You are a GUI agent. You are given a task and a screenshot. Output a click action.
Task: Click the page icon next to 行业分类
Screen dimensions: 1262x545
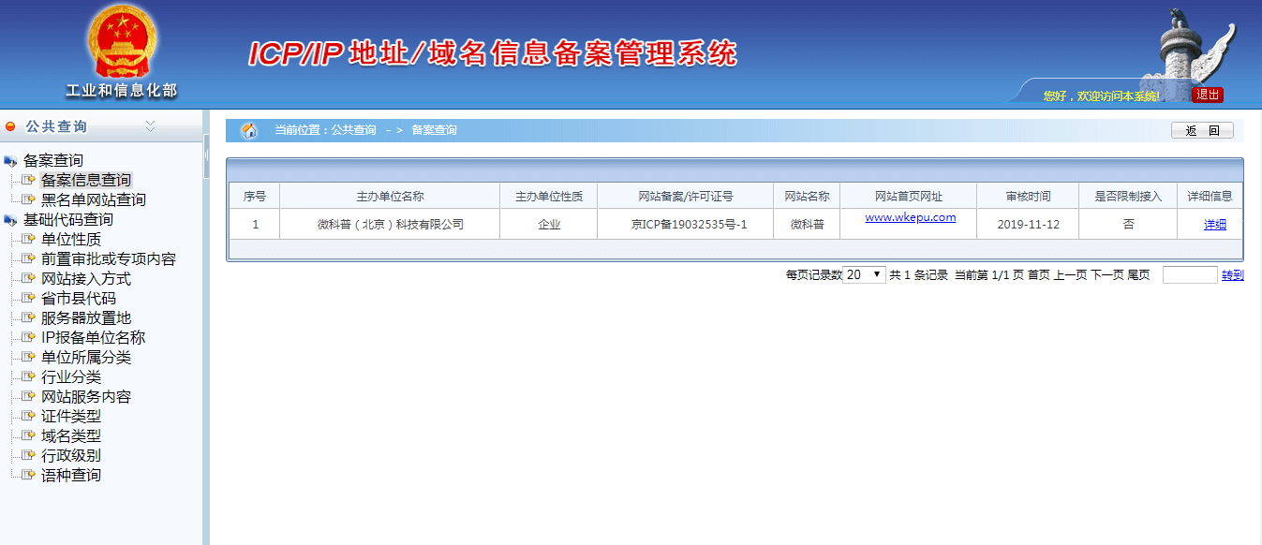pos(30,376)
